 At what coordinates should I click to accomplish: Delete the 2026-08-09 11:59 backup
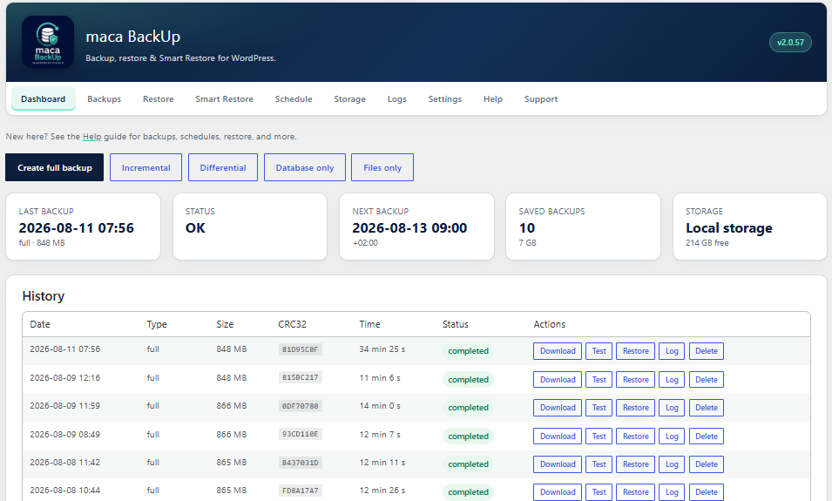pos(707,408)
